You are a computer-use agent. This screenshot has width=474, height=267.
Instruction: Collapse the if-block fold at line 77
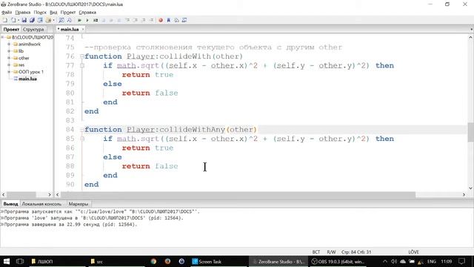(82, 65)
